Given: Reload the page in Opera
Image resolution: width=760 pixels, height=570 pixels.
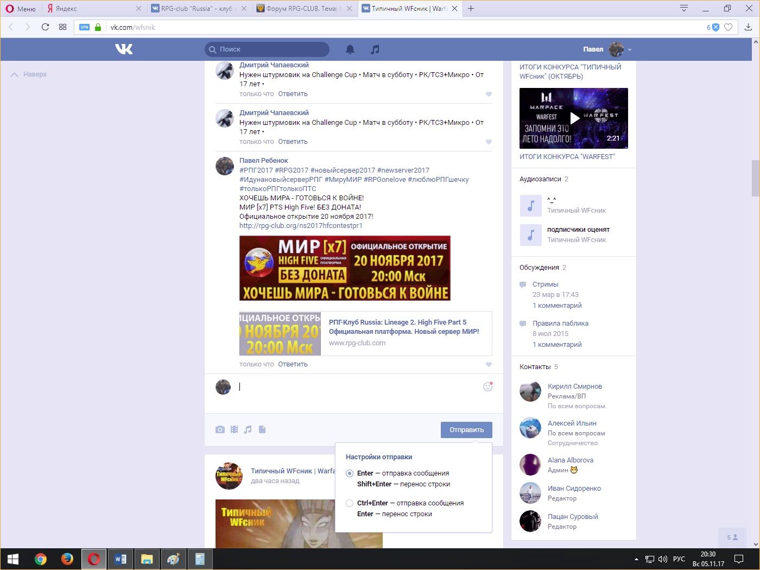Looking at the screenshot, I should point(45,27).
